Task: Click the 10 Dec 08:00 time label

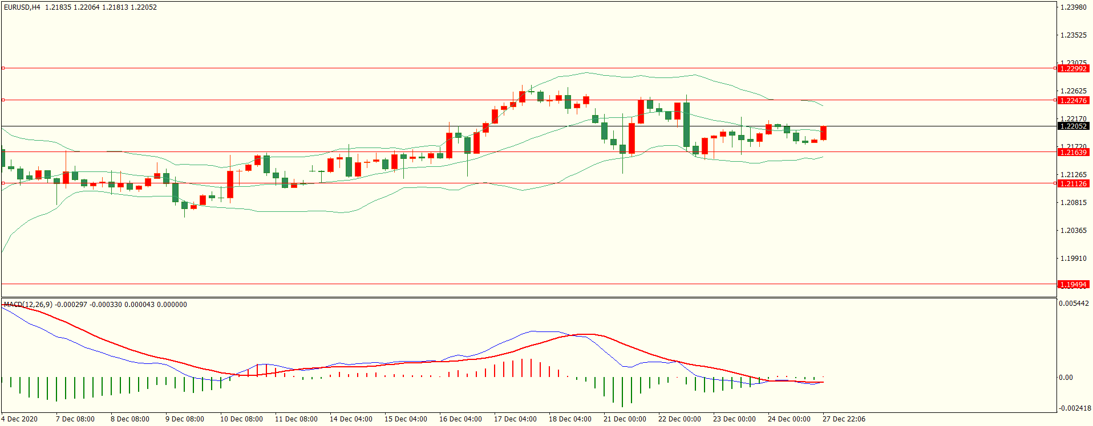Action: pos(241,419)
